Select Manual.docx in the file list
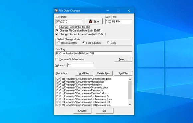The width and height of the screenshot is (193, 123). 81,82
